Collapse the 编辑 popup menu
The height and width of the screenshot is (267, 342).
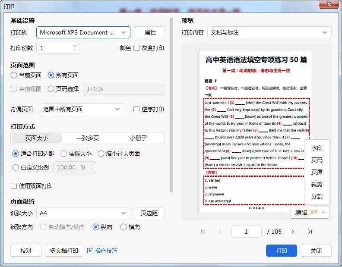pos(324,213)
